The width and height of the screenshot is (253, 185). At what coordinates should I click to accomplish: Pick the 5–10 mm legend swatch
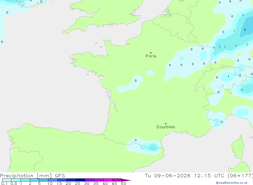coord(44,180)
